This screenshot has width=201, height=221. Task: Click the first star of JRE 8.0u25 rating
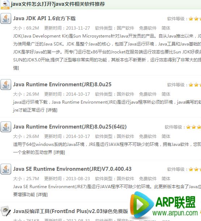191,85
